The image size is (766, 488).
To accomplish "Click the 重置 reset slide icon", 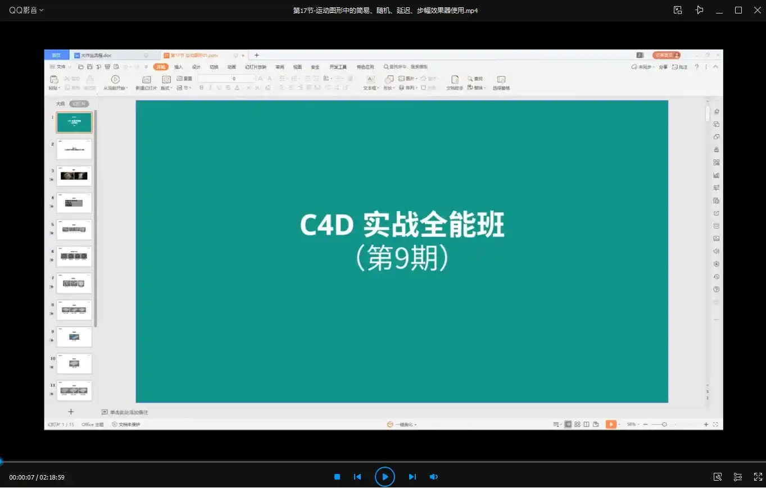I will (x=185, y=78).
